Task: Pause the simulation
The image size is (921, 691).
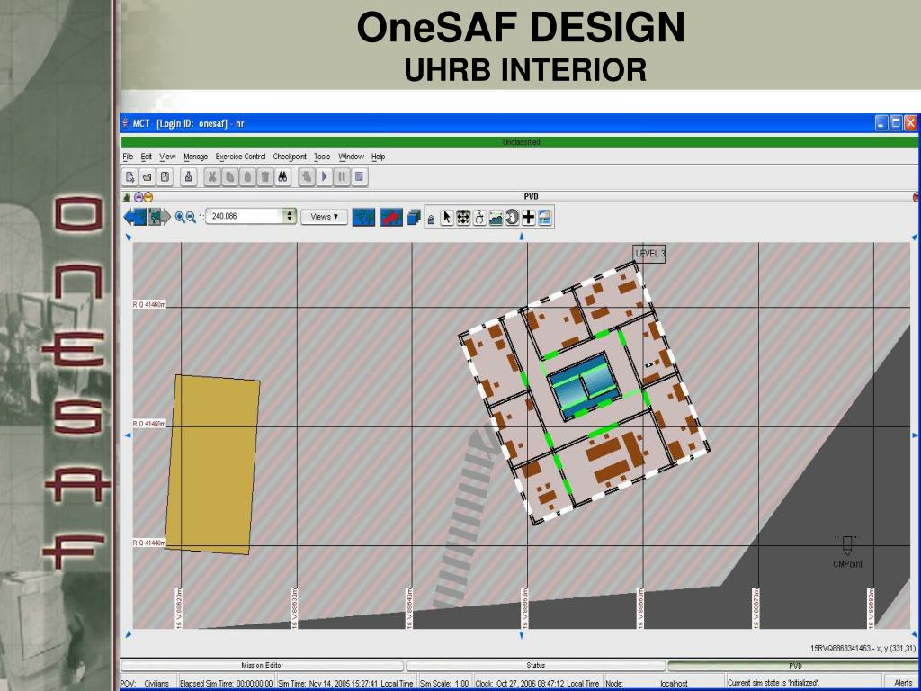Action: click(x=341, y=176)
